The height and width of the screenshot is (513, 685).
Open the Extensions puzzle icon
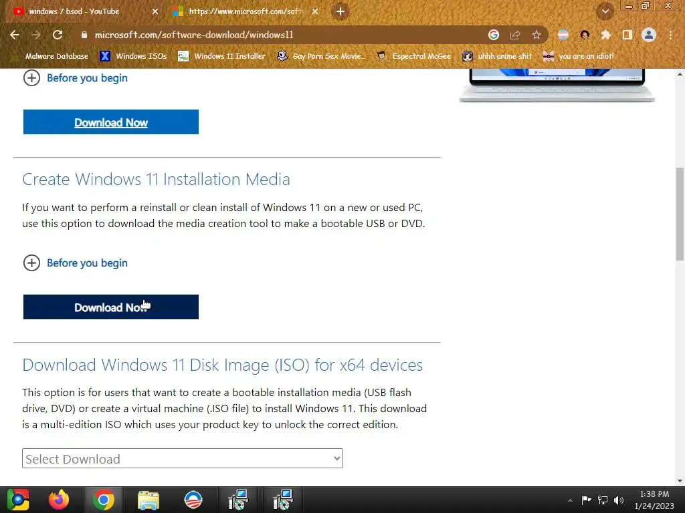coord(606,35)
